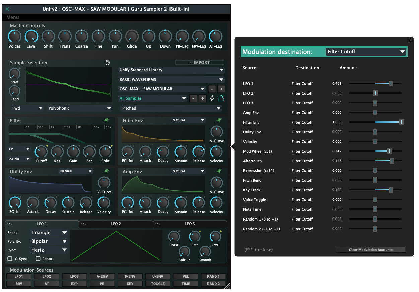
Task: Open the OSC-MAX - SAW MODULAR preset dropdown
Action: (162, 89)
